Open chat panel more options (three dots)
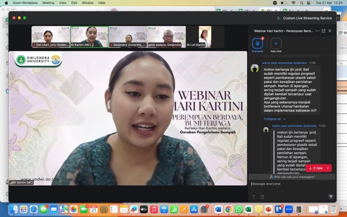 317,31
